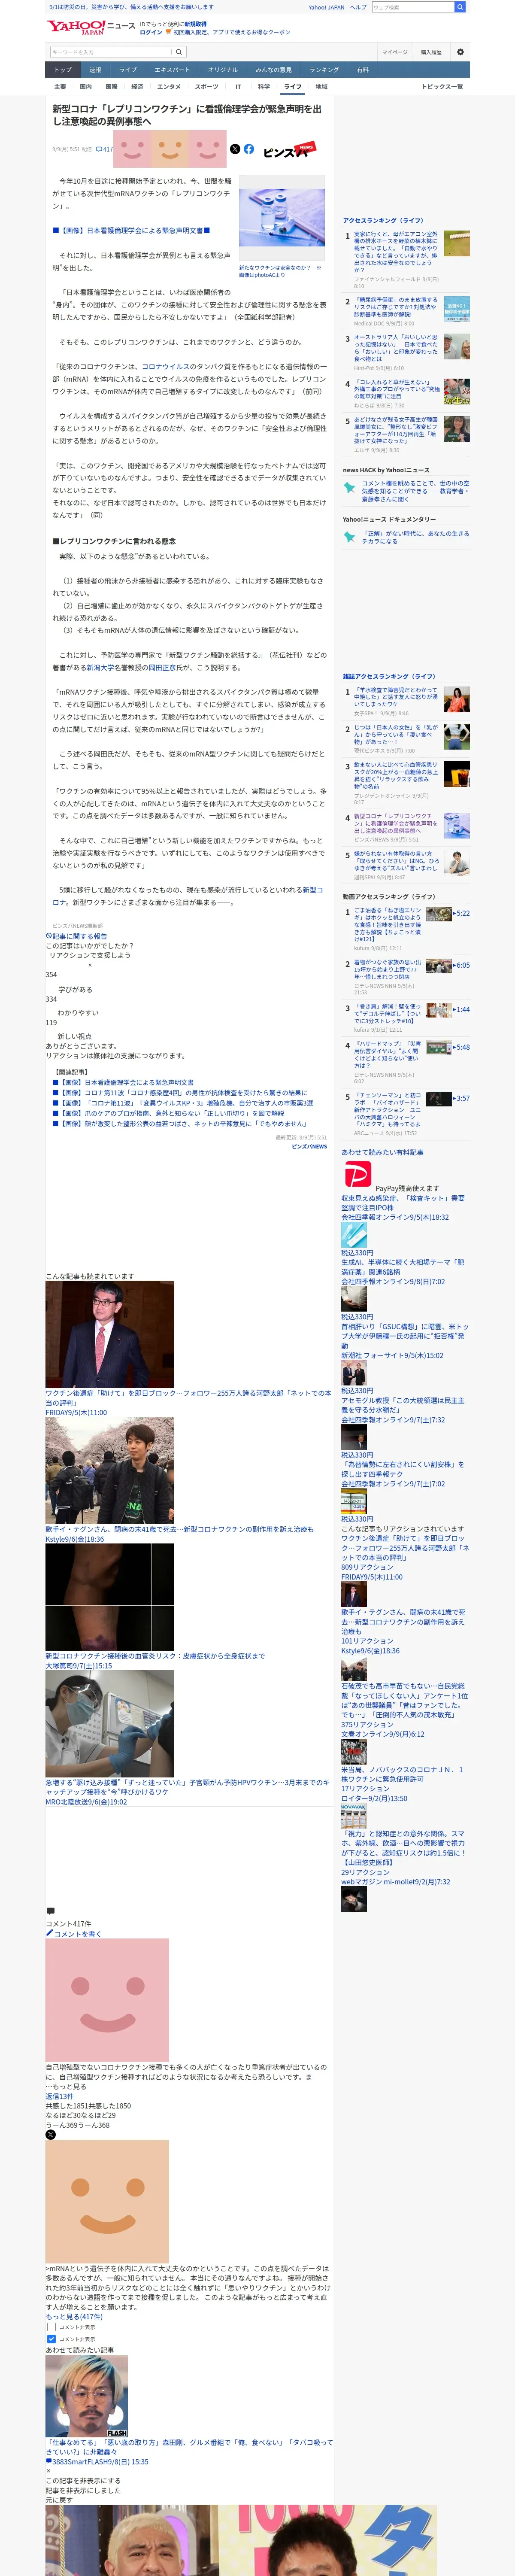Focus the ウェブ検索 input field
The image size is (515, 2576).
pyautogui.click(x=413, y=7)
